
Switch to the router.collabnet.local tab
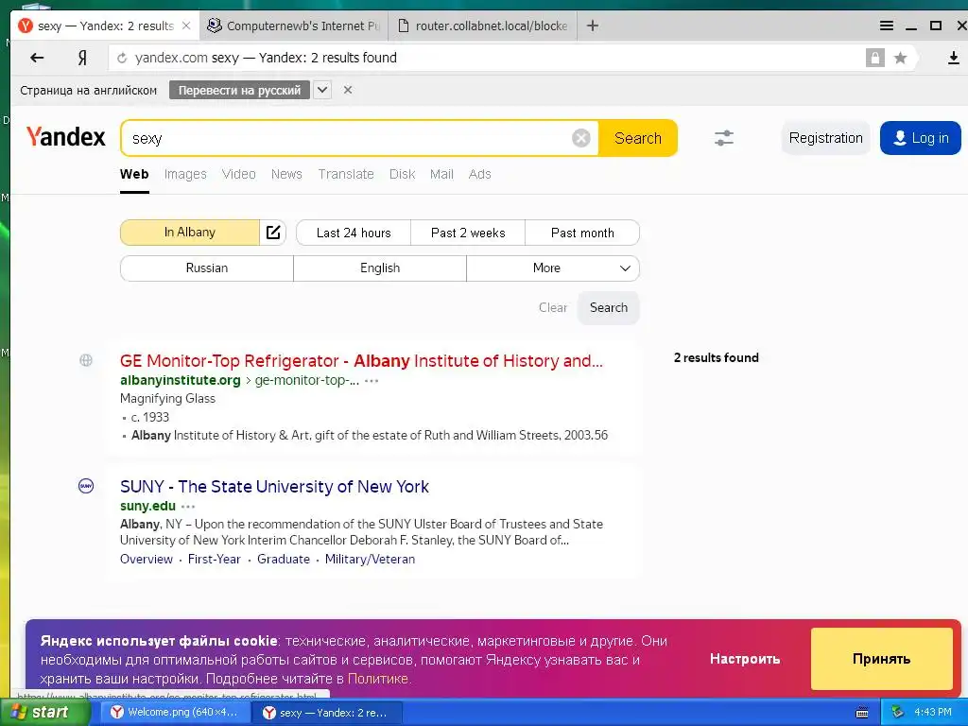pyautogui.click(x=483, y=26)
